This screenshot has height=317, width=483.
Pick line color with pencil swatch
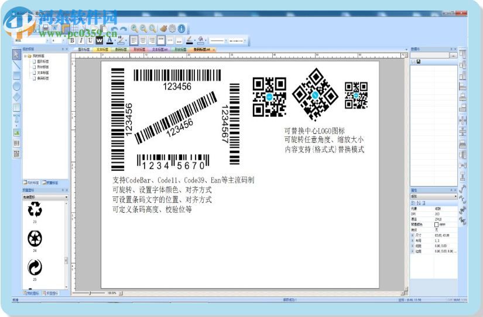190,40
